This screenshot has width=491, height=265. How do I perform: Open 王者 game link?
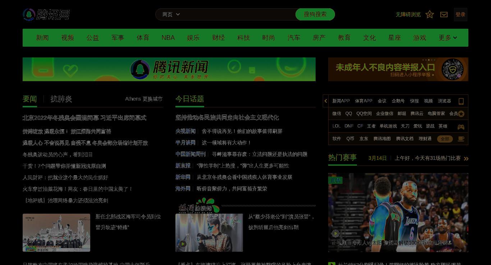pyautogui.click(x=371, y=126)
